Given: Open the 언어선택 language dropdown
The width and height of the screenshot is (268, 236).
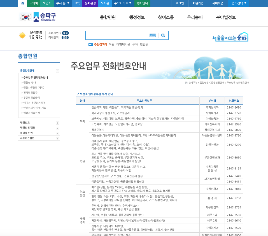Looking at the screenshot, I should coord(238,4).
